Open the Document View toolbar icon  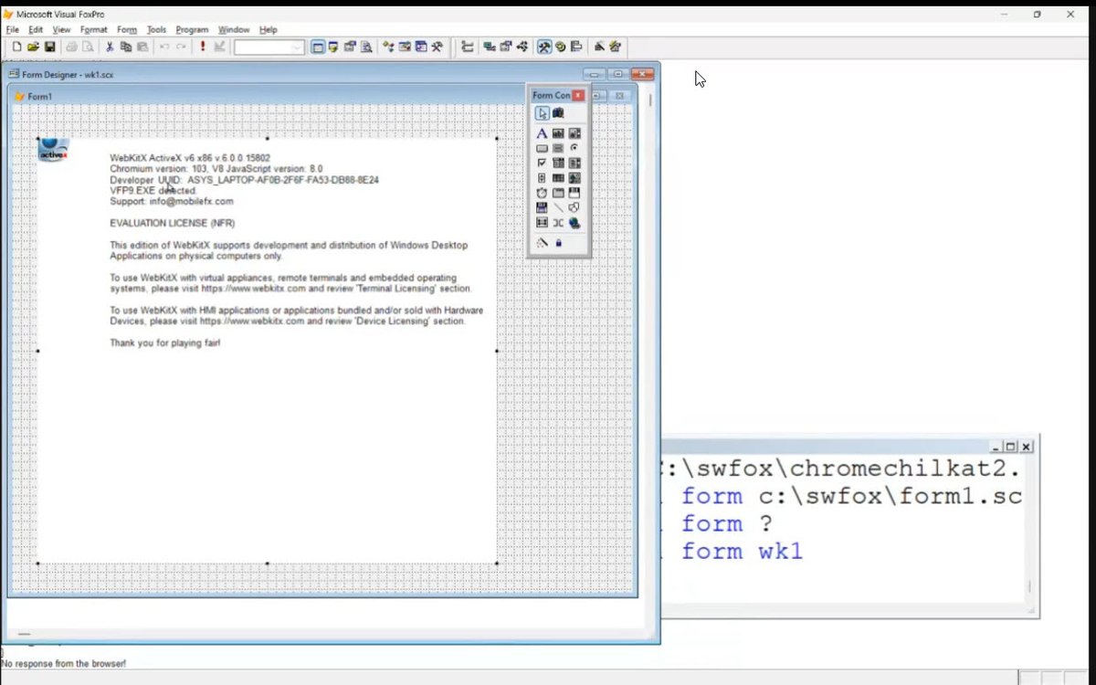point(366,47)
